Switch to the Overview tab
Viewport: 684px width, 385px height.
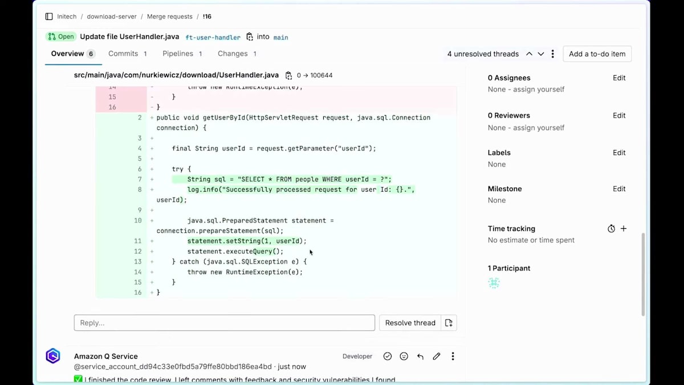tap(73, 54)
